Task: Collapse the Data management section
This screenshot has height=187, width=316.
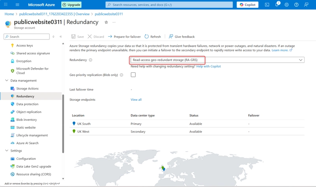Action: tap(7, 81)
